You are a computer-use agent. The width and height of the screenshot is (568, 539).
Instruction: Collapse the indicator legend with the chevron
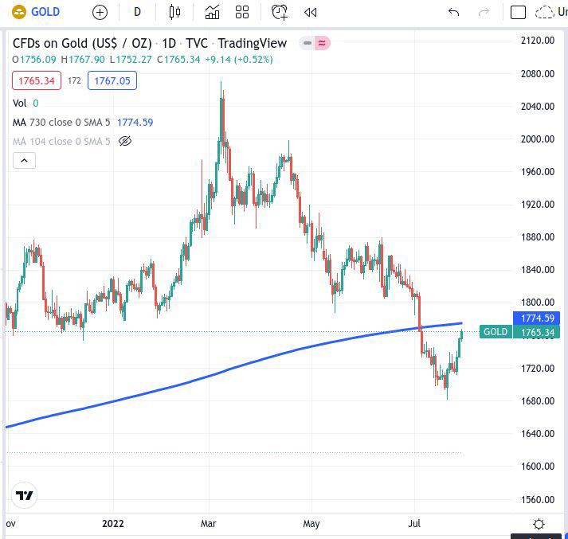[x=24, y=161]
